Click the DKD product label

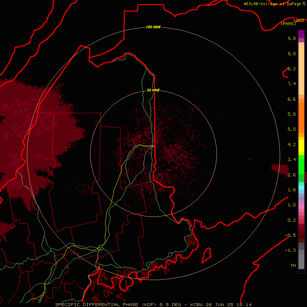[x=299, y=20]
